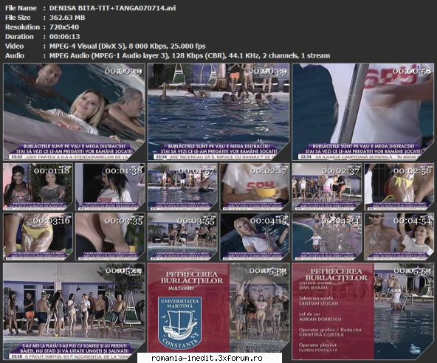Click the frame marked 00:02:56
The height and width of the screenshot is (363, 437).
coord(399,187)
